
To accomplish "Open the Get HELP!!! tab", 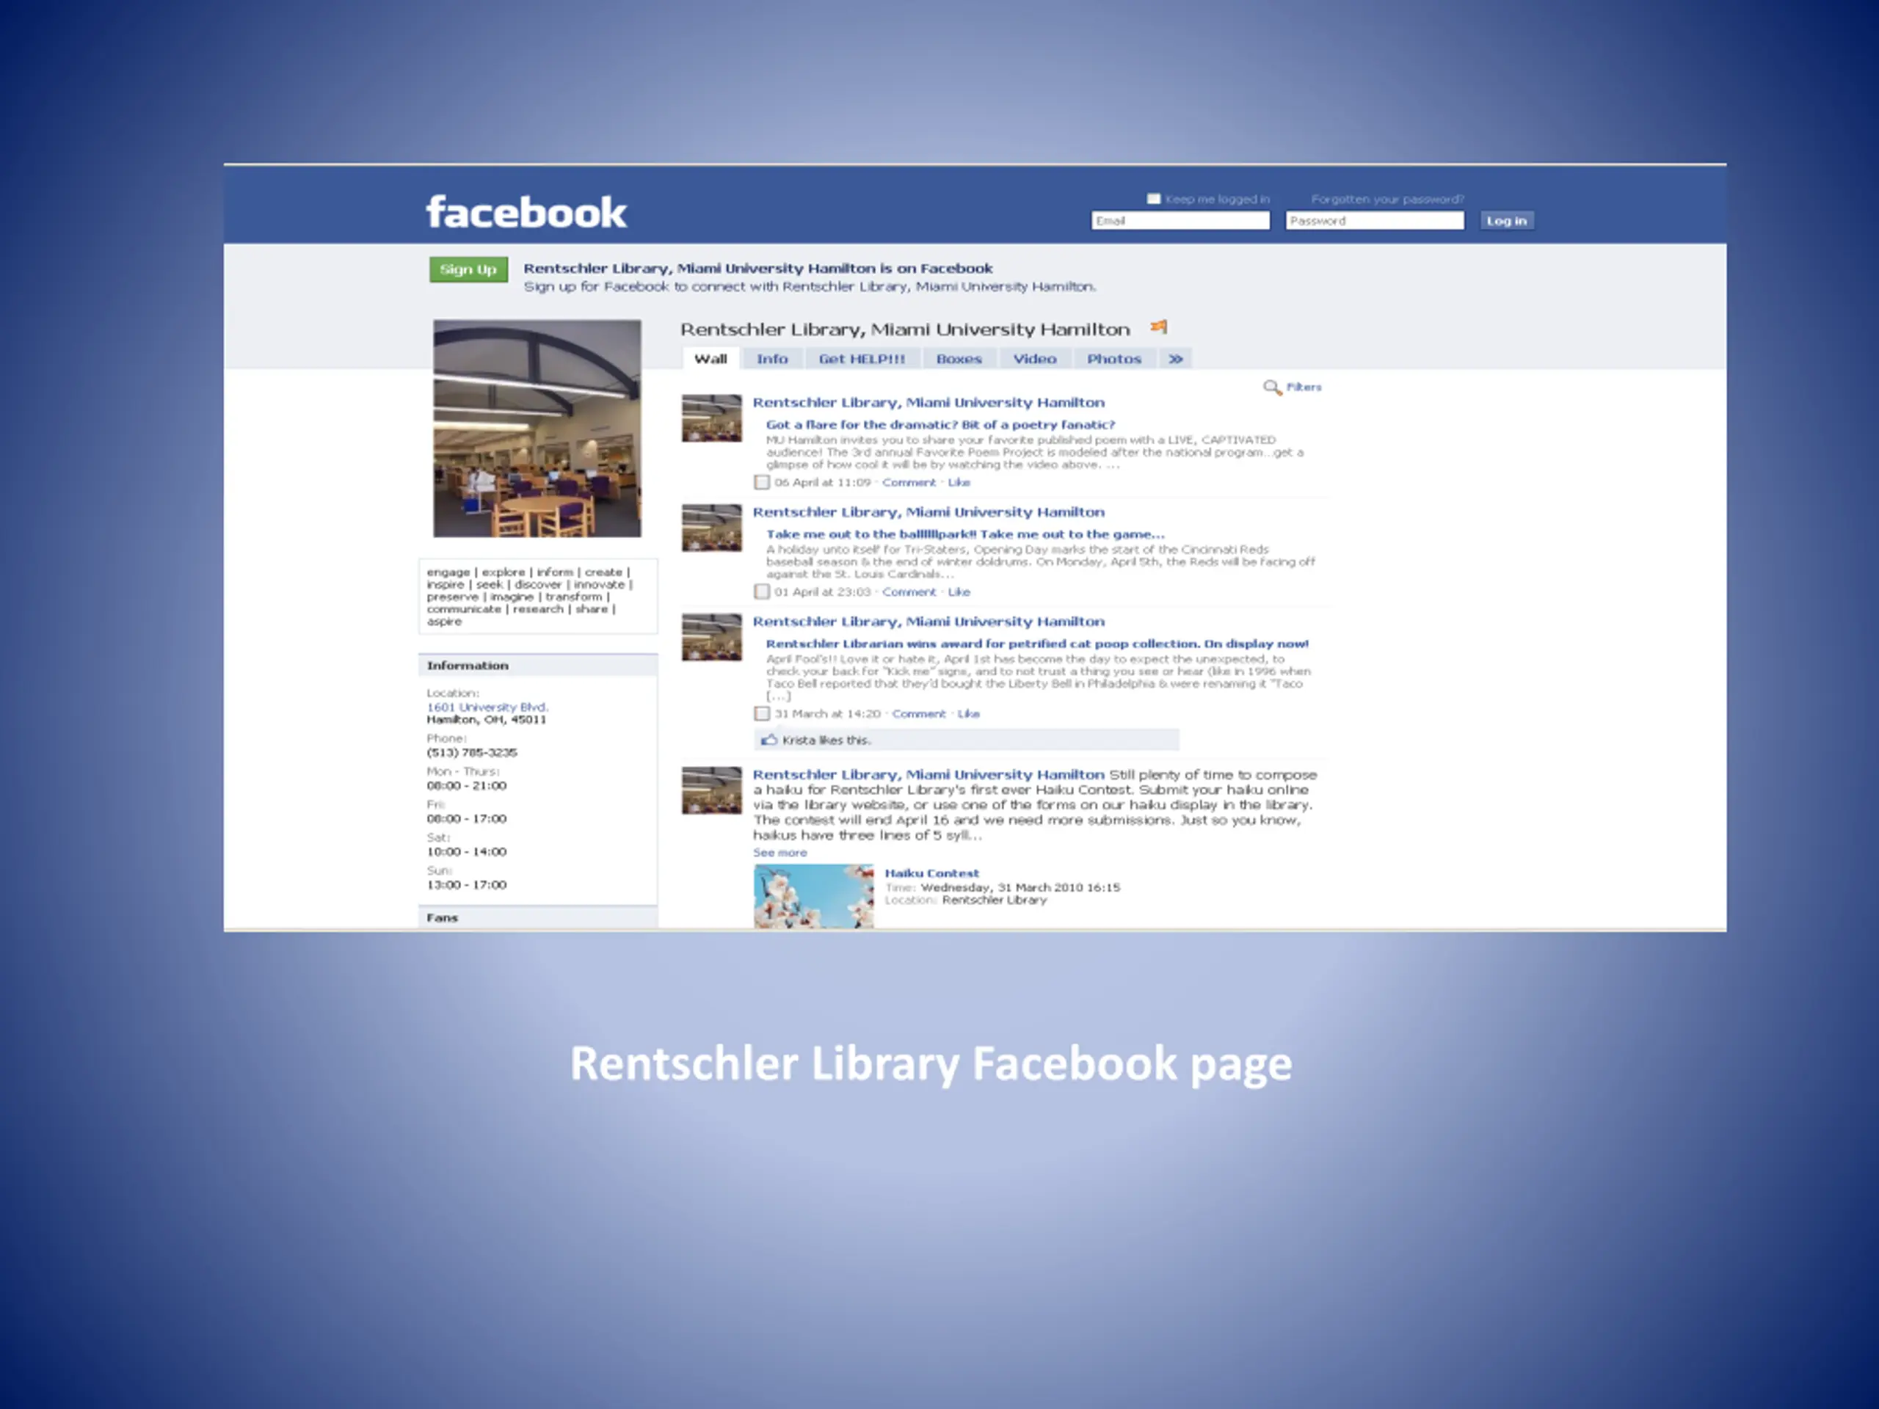I will point(862,360).
